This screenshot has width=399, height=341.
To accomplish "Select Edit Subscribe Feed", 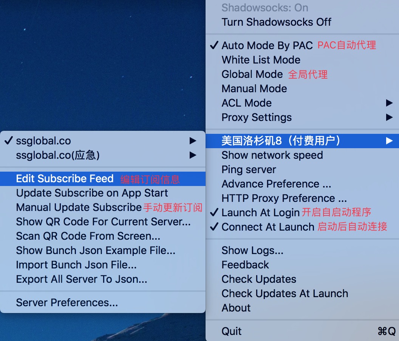I will (x=103, y=179).
